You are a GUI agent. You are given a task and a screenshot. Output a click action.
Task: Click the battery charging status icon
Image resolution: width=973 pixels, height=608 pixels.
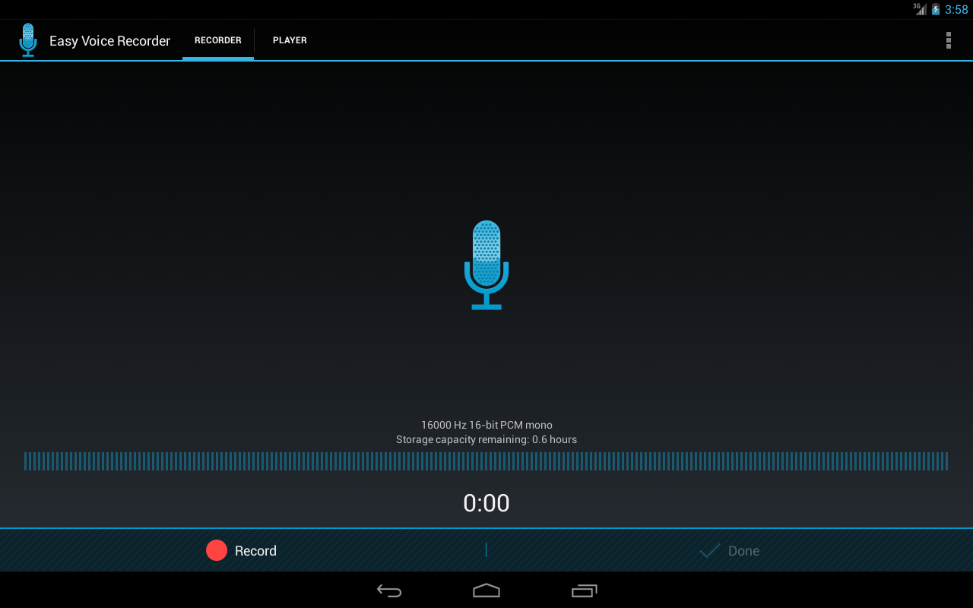[936, 9]
